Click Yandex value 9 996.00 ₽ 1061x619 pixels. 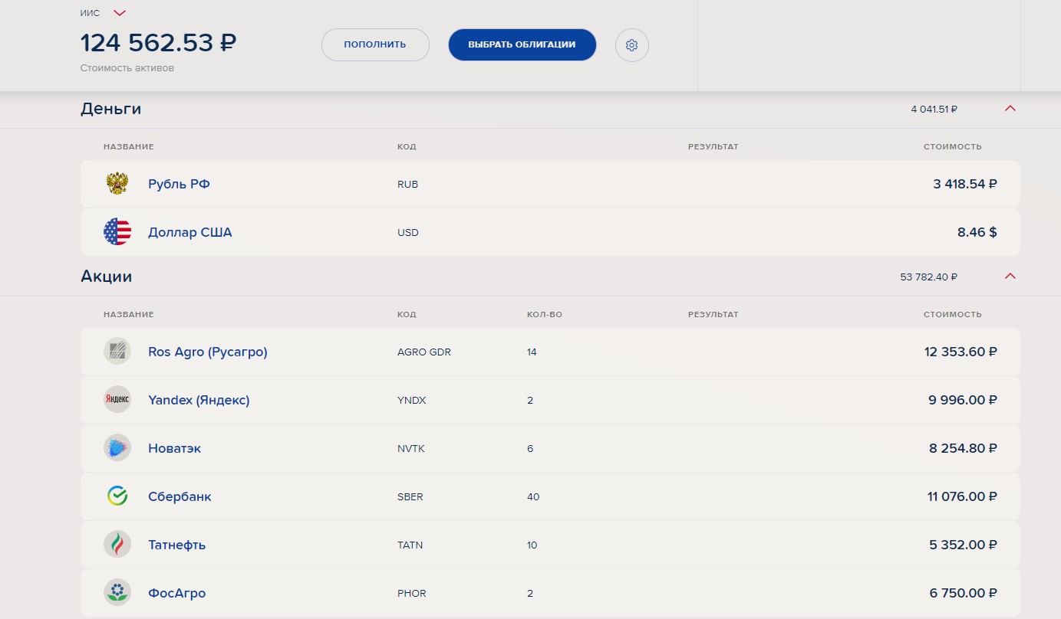coord(963,400)
